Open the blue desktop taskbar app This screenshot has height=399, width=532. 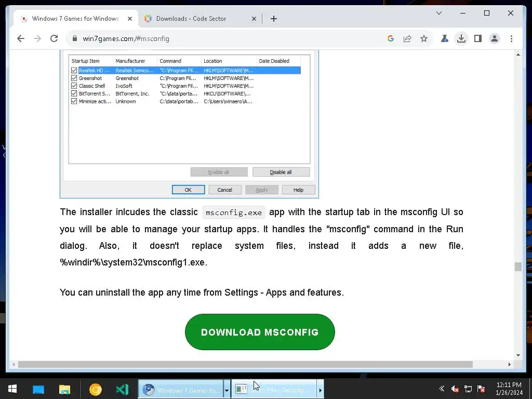click(x=38, y=389)
